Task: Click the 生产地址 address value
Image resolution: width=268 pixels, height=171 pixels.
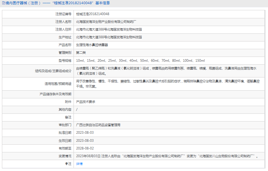Action: 109,37
